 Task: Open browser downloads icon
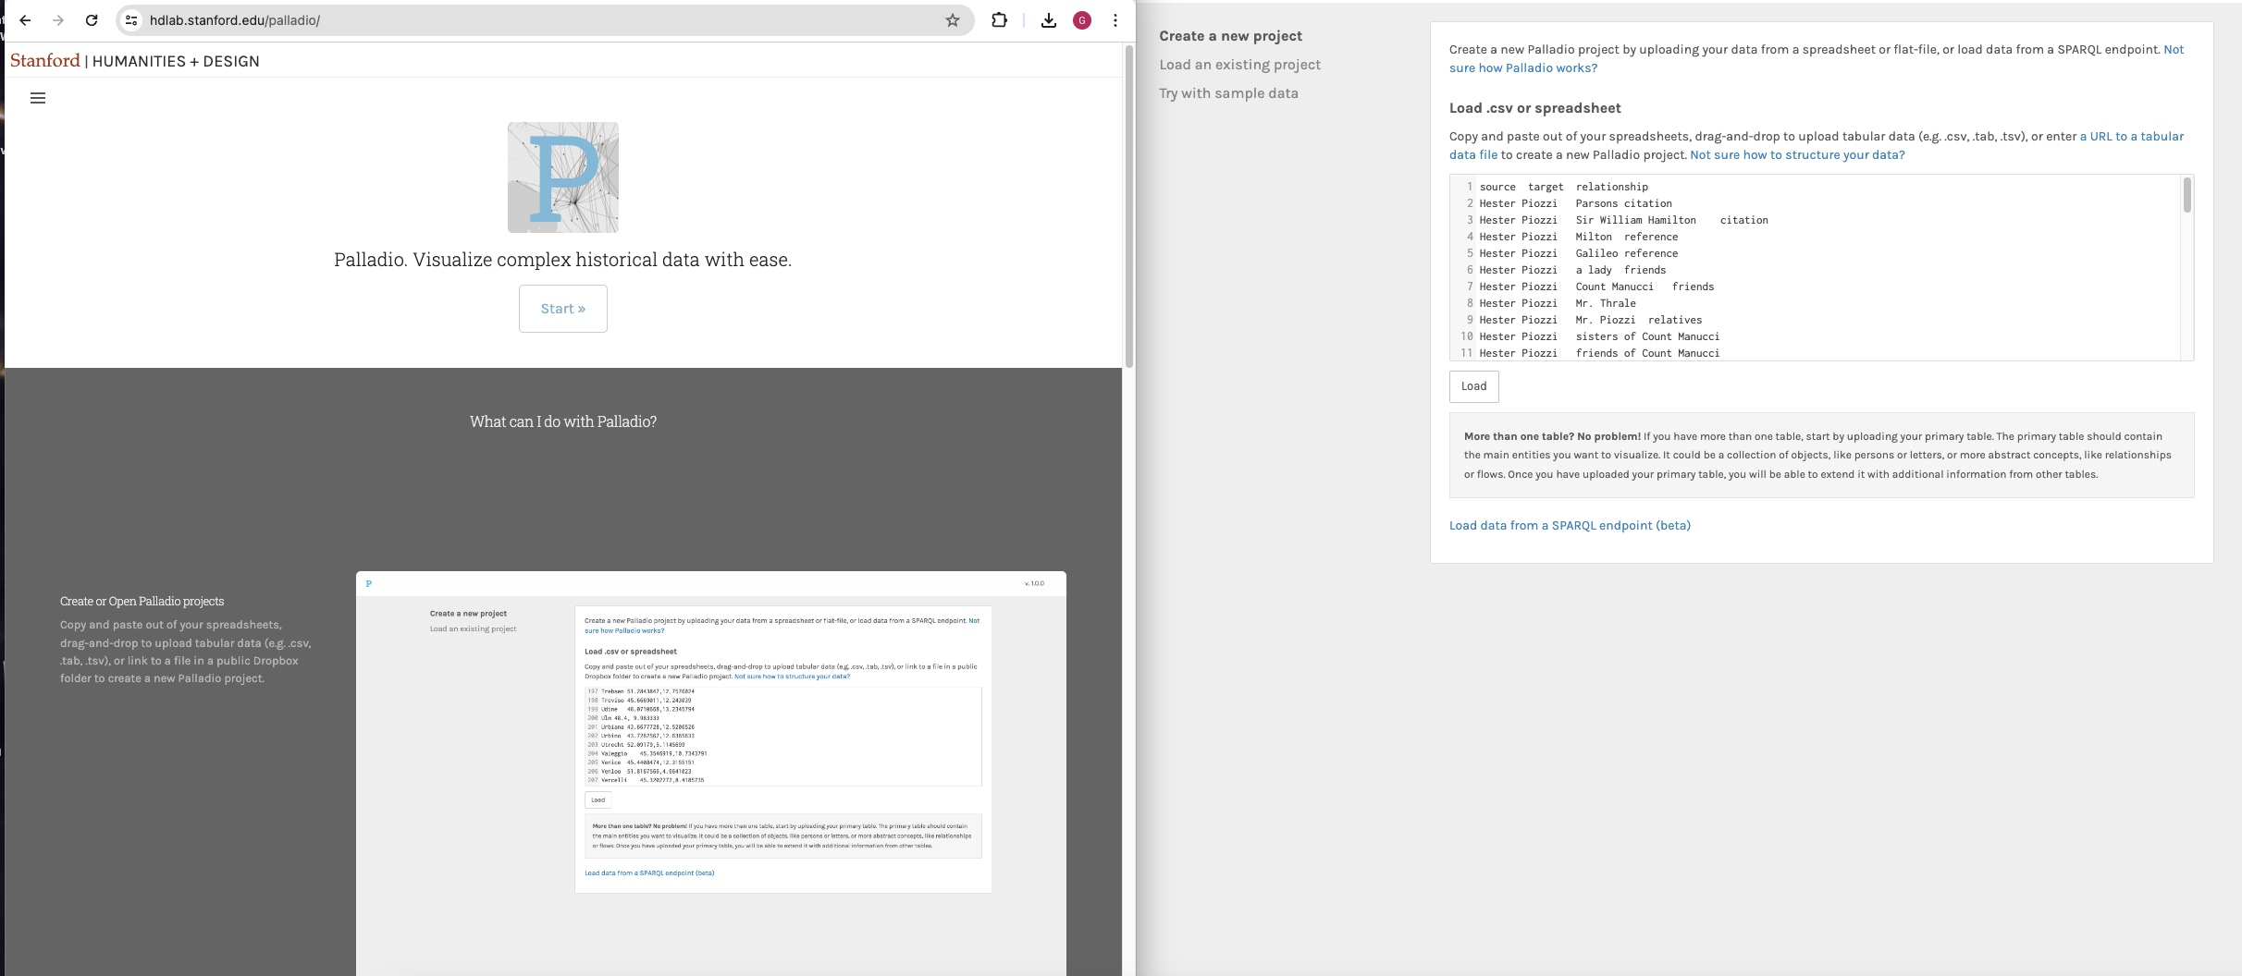[1049, 20]
